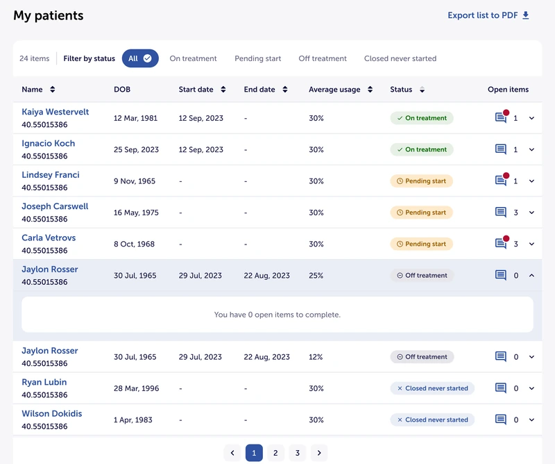The width and height of the screenshot is (555, 464).
Task: Go to next page arrow
Action: click(319, 453)
